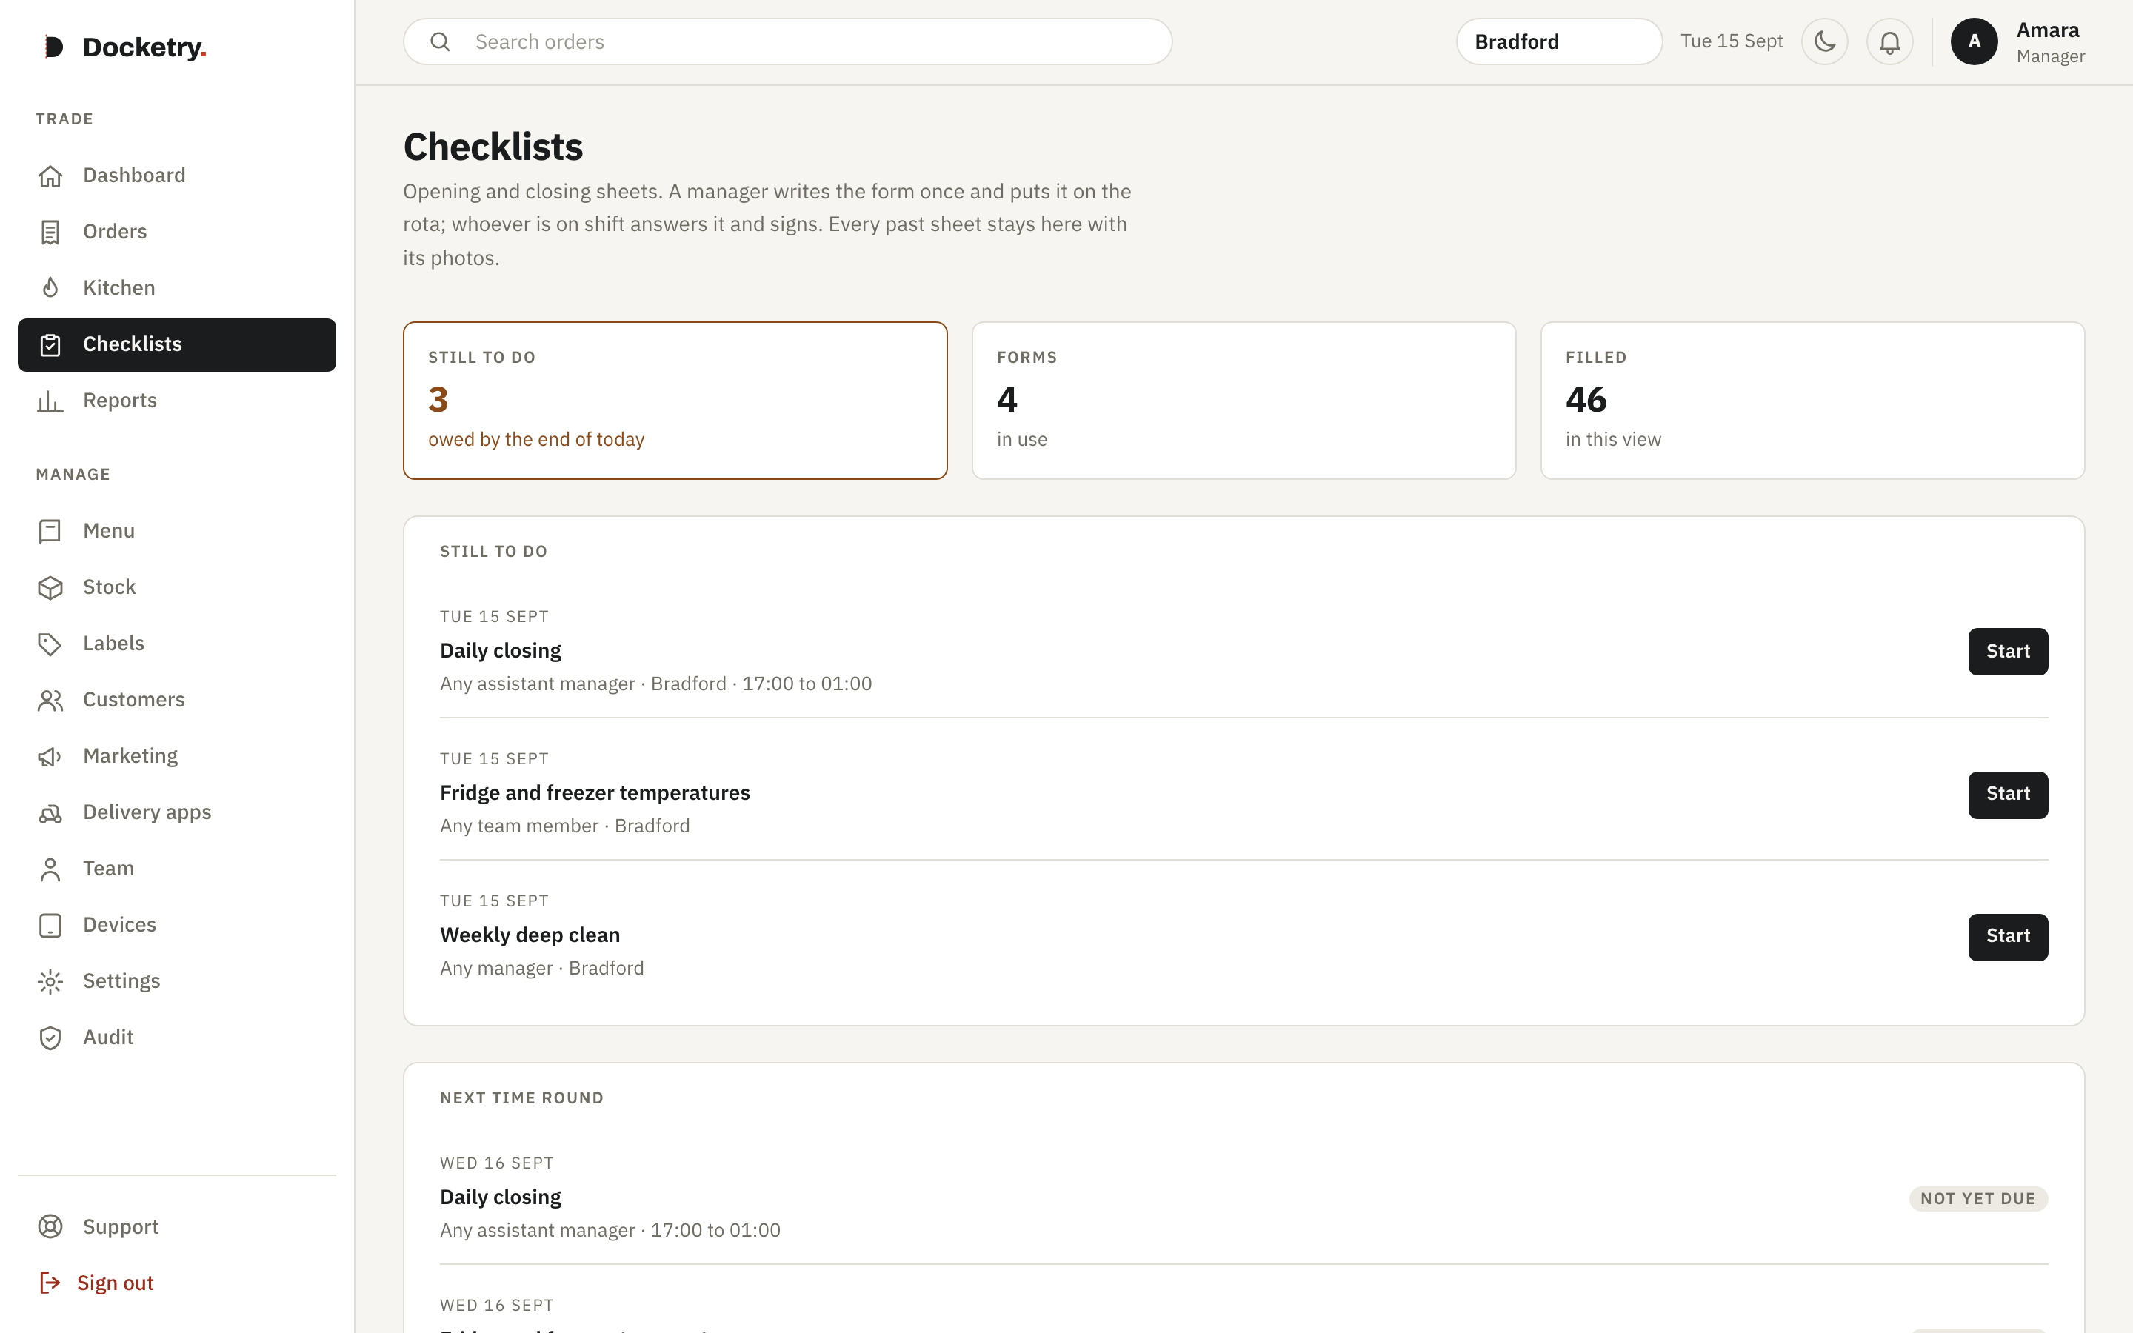Click the Docketry logo icon
Viewport: 2133px width, 1333px height.
54,47
